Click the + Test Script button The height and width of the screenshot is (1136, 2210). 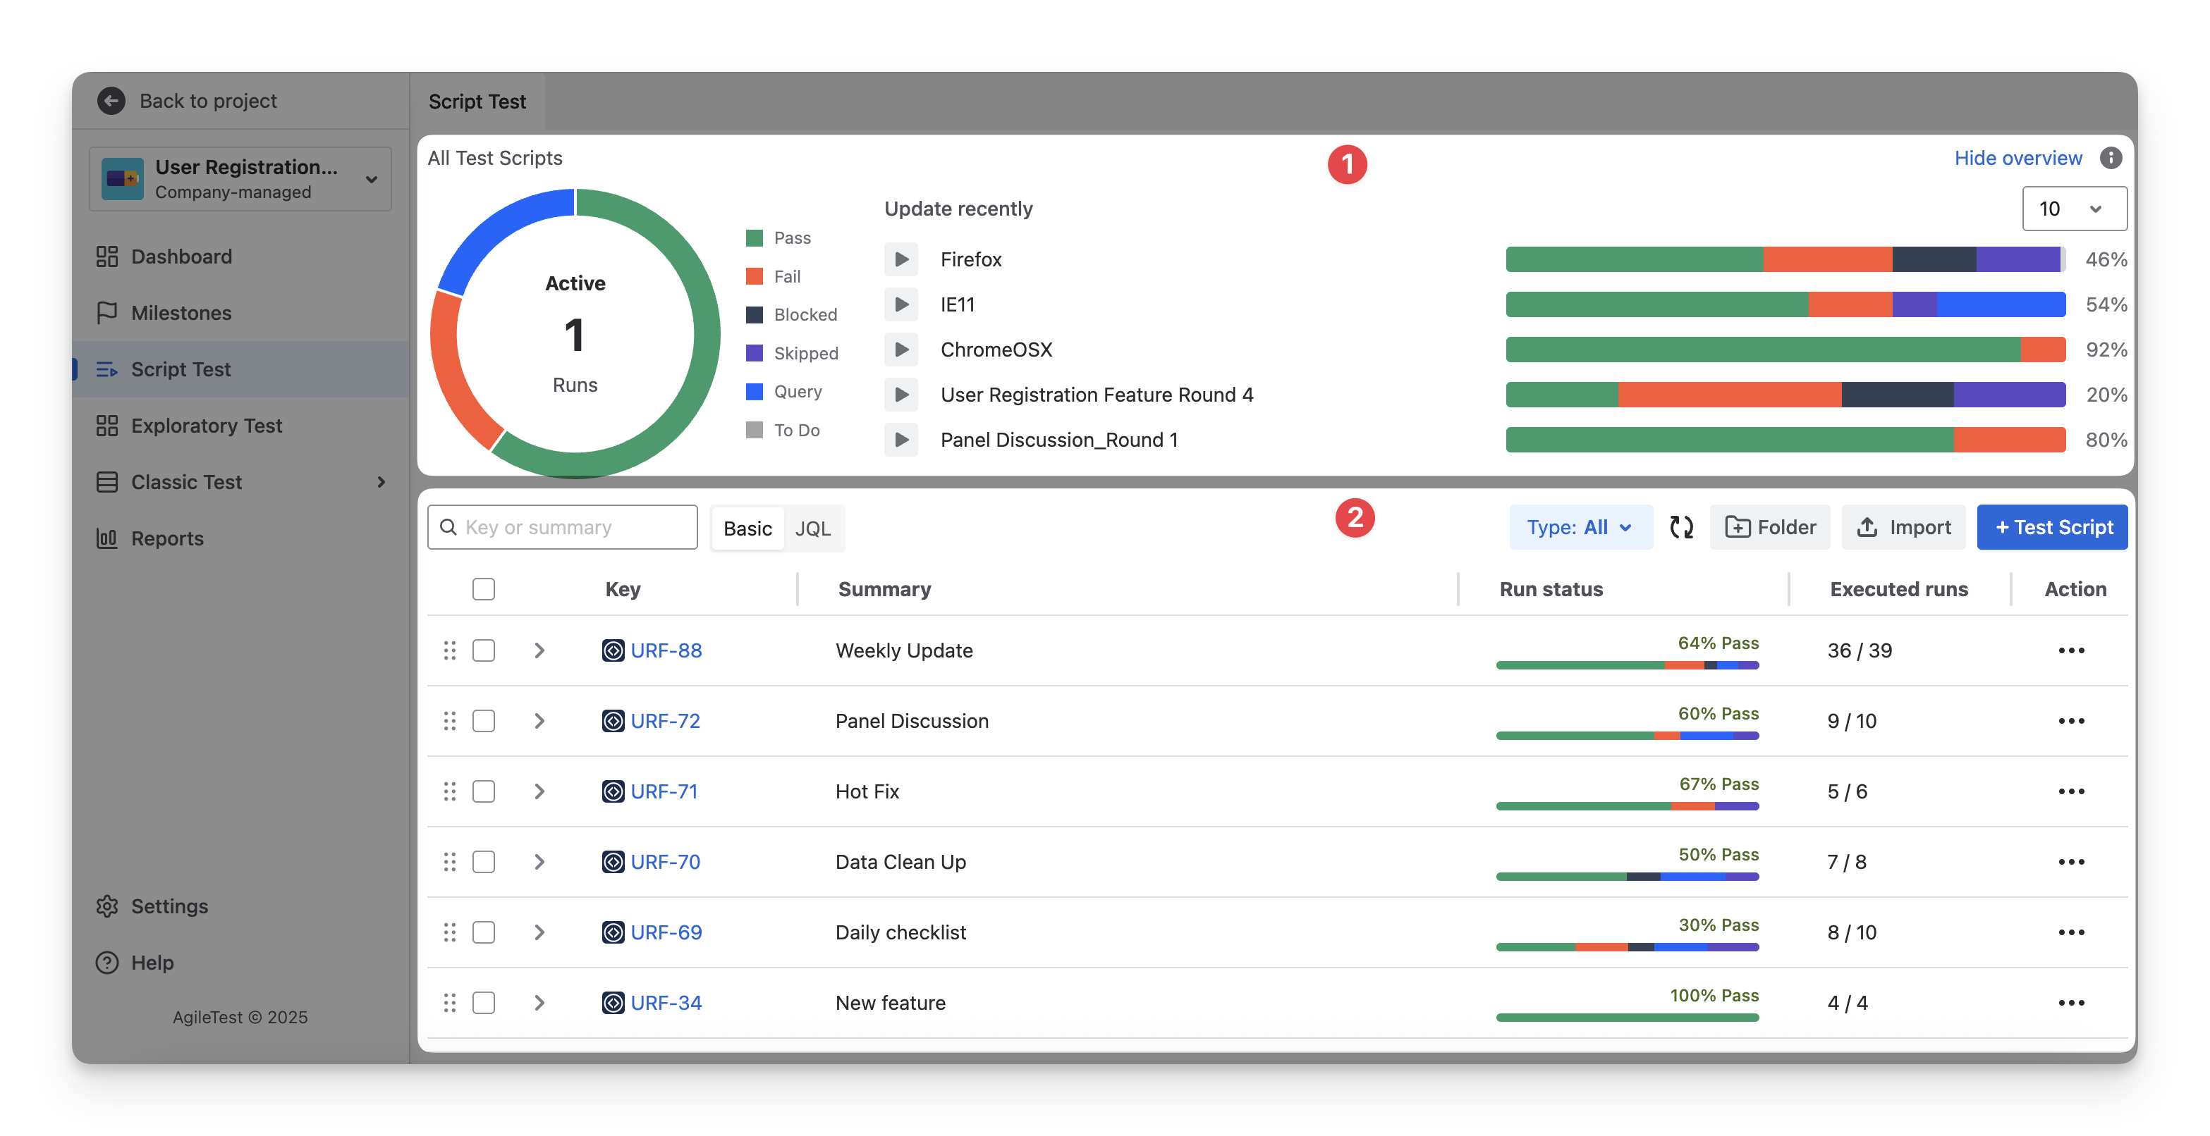(2051, 527)
